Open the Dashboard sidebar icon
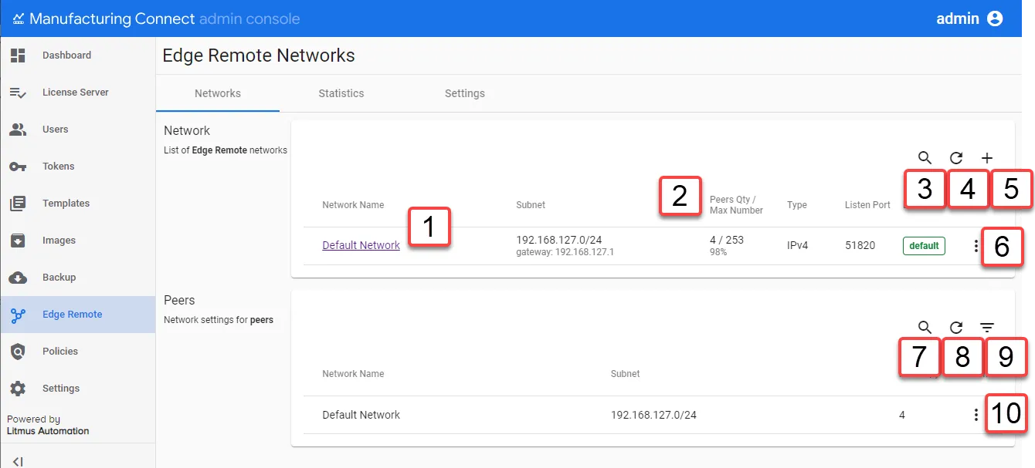This screenshot has height=468, width=1035. 18,56
